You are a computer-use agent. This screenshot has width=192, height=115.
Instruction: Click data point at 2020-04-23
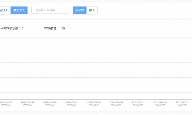6,100
